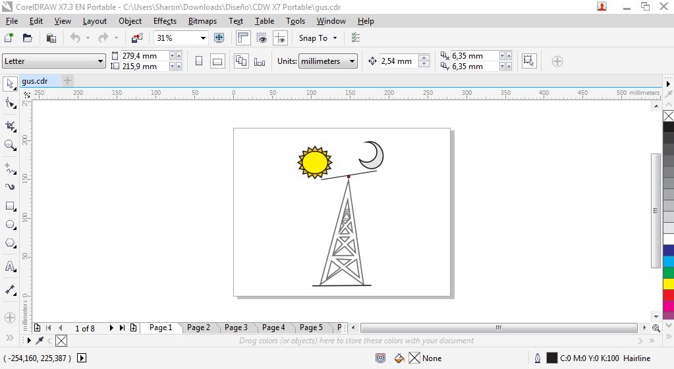The image size is (674, 369).
Task: Open the zoom level 31% dropdown
Action: click(203, 38)
